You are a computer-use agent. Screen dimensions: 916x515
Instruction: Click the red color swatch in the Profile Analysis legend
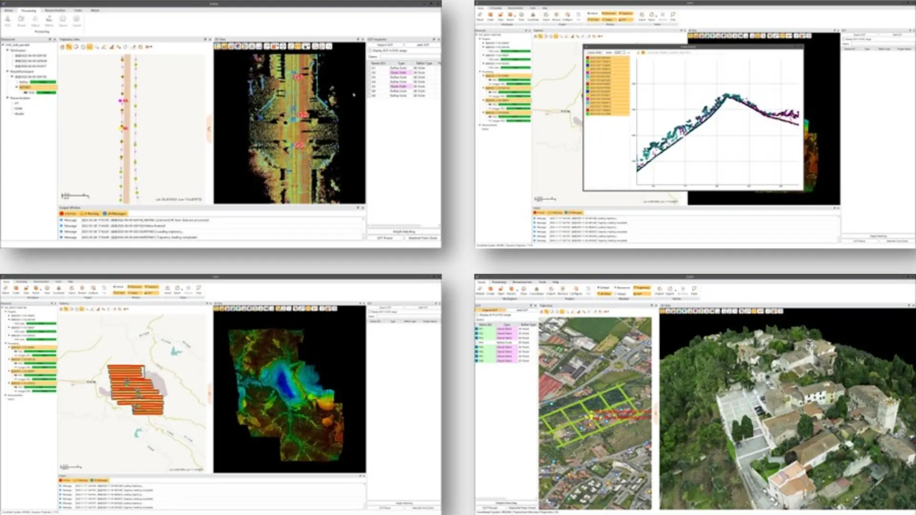point(587,58)
